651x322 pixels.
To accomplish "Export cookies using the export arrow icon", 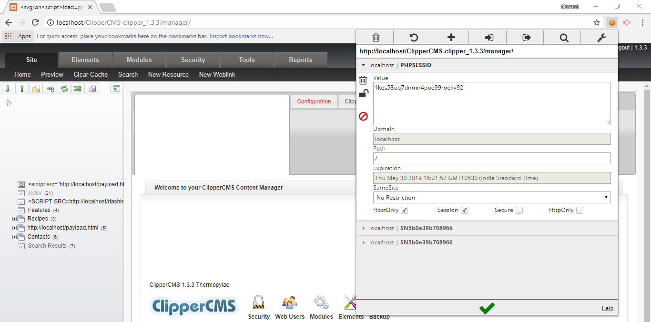I will click(526, 38).
